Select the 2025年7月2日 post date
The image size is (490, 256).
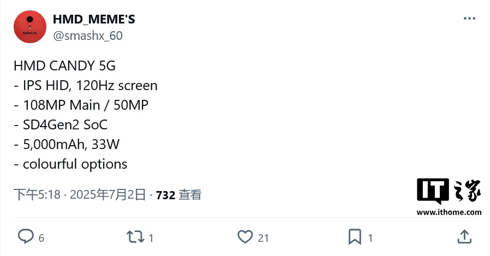108,194
